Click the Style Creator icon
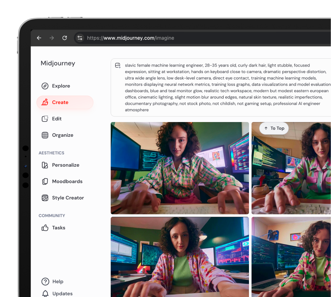The width and height of the screenshot is (331, 297). [x=45, y=198]
